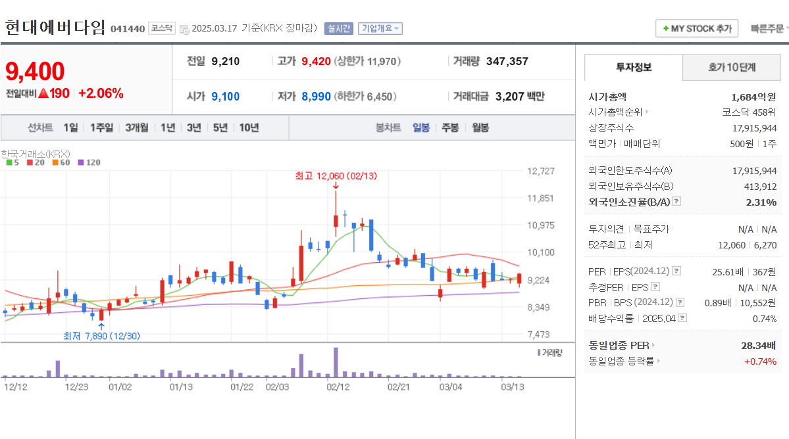The width and height of the screenshot is (789, 439).
Task: Click the green plus in MY STOCK 추가
Action: [x=666, y=29]
